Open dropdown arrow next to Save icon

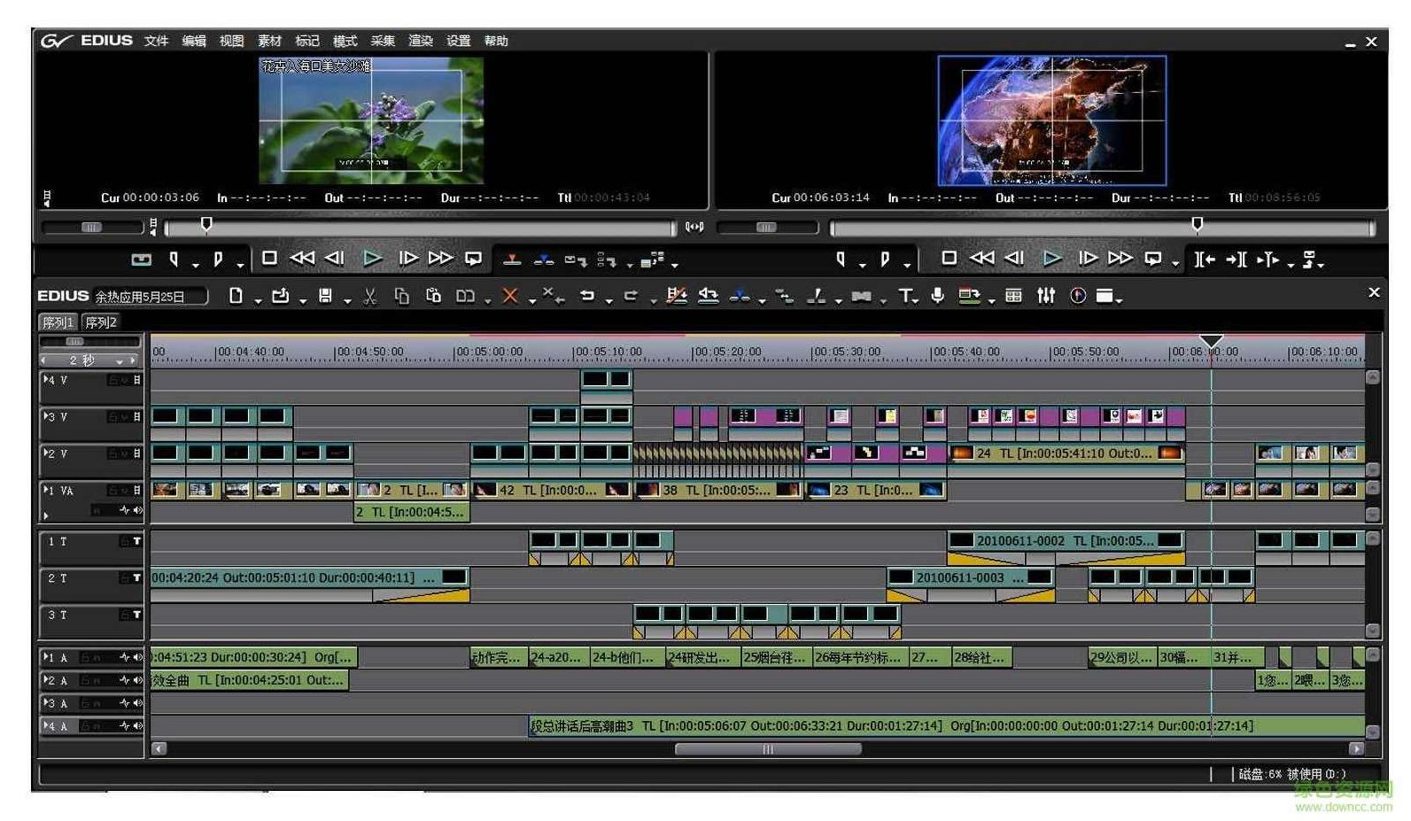click(346, 302)
